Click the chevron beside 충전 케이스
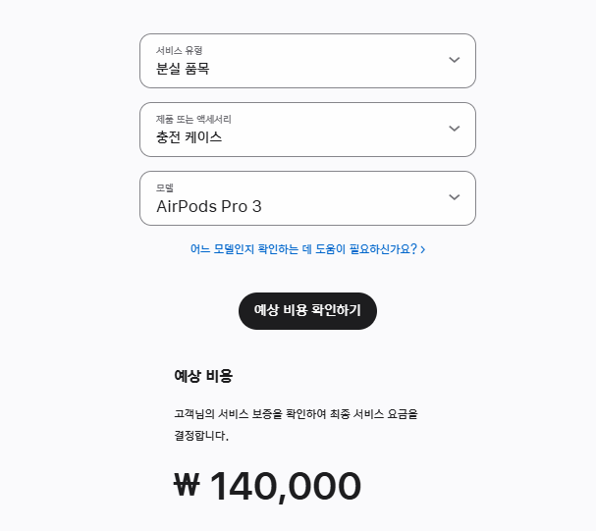Viewport: 596px width, 531px height. coord(454,129)
